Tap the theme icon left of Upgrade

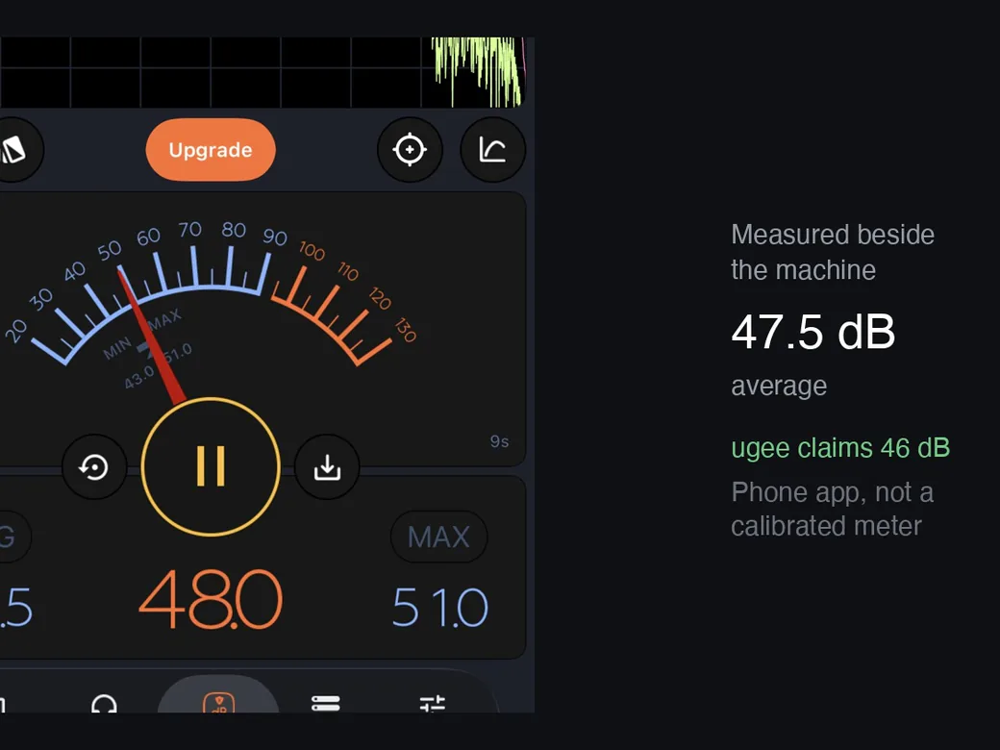coord(14,150)
